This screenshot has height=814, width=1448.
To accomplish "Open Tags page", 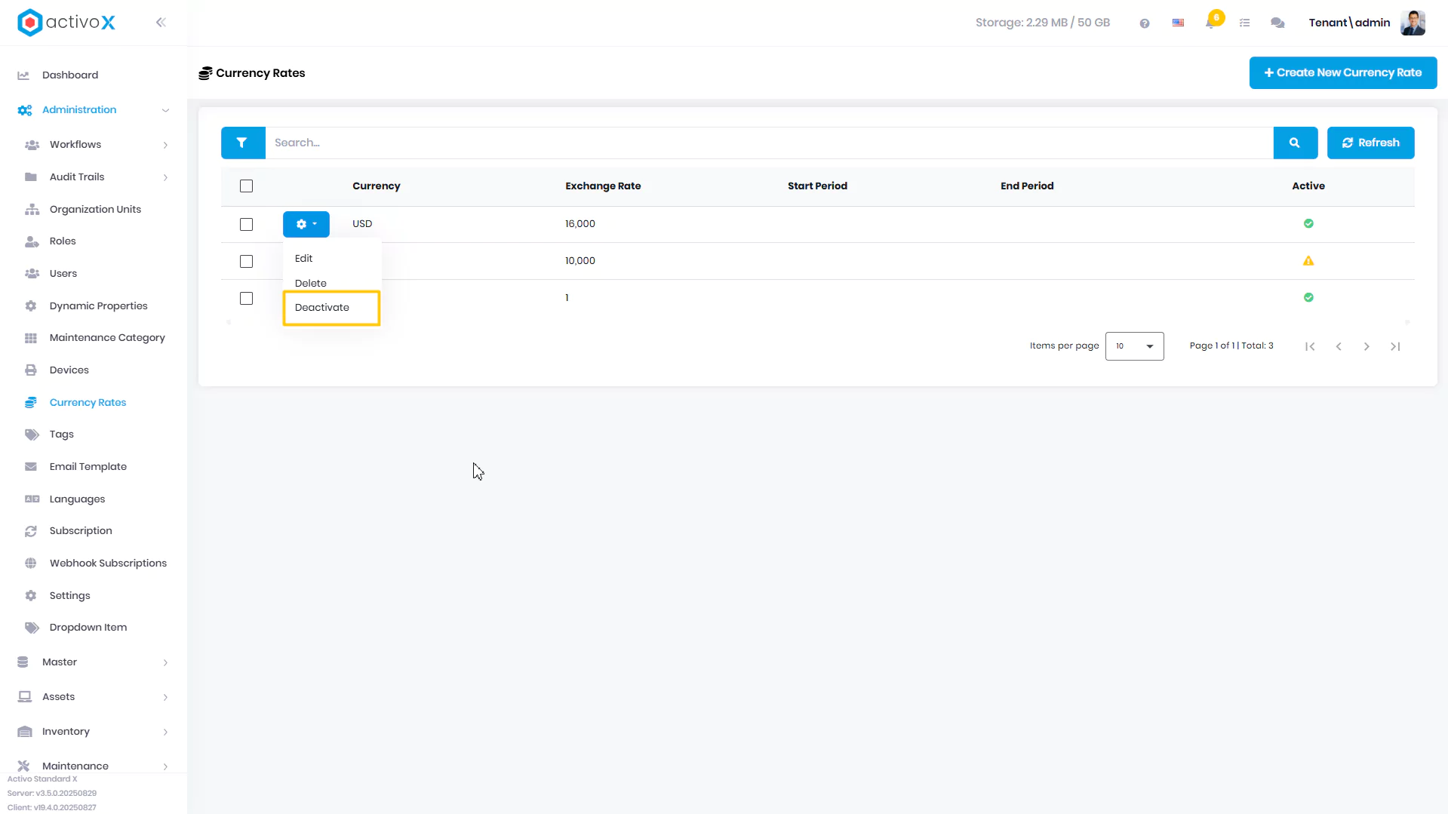I will coord(62,435).
